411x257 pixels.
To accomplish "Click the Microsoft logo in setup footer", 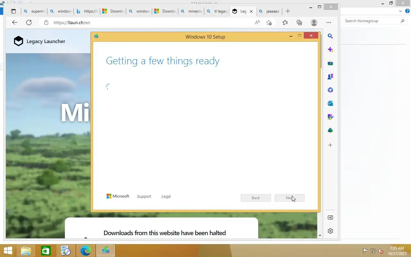I will pos(118,196).
